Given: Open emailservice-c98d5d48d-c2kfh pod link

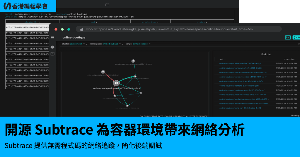Looking at the screenshot, I should pyautogui.click(x=241, y=81).
